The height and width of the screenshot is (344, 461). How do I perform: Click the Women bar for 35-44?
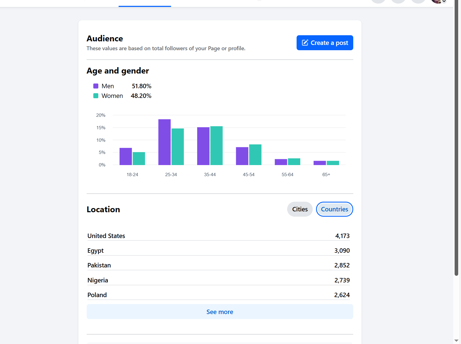pos(216,146)
